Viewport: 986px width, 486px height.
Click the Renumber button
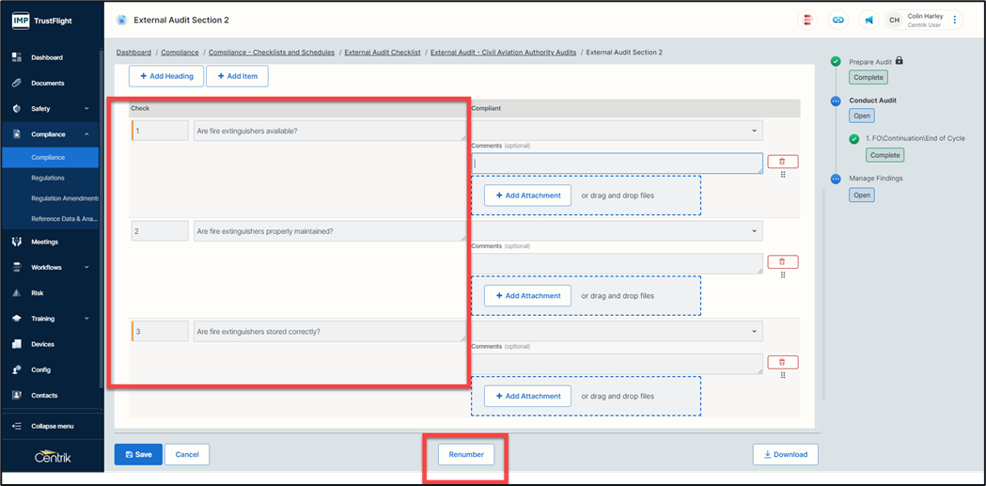[x=466, y=455]
